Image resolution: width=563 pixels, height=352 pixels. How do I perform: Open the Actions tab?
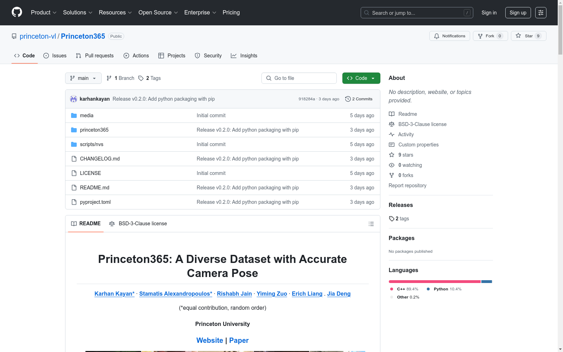coord(136,56)
